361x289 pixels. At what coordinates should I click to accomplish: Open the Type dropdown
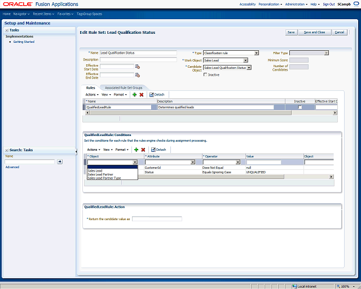click(x=256, y=53)
